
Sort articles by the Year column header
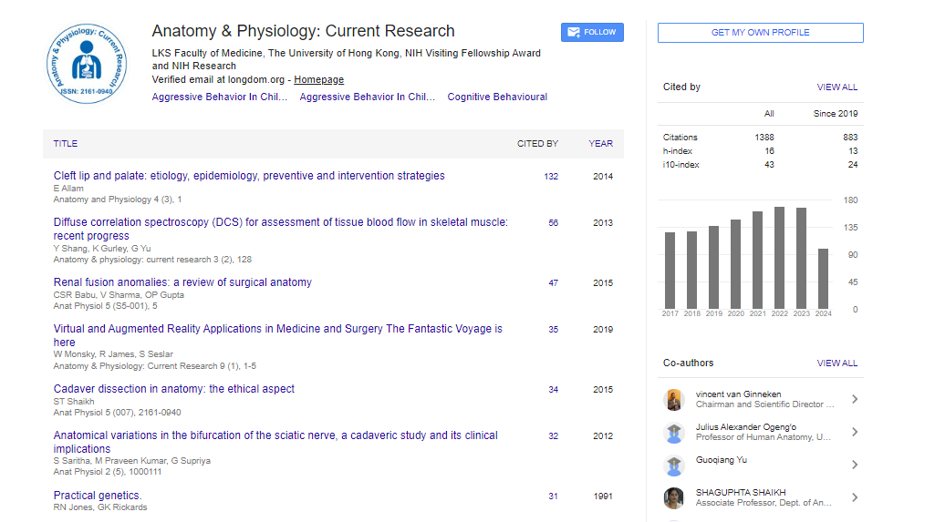tap(600, 143)
